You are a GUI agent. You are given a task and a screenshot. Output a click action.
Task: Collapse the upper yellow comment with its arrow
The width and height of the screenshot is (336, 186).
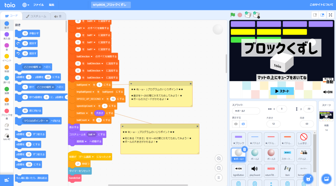[x=131, y=84]
